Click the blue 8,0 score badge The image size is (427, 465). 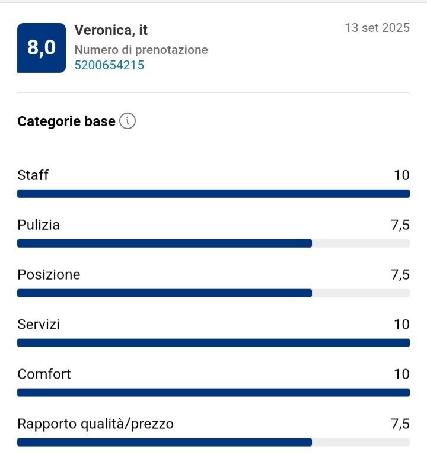41,48
